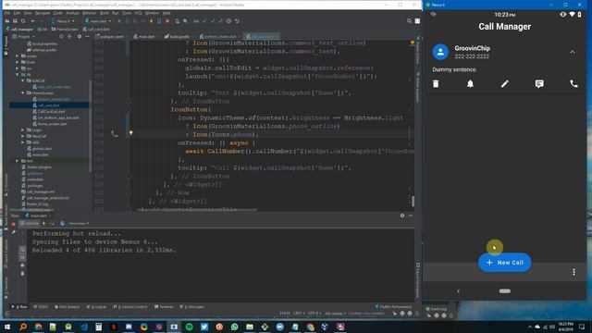Click the yellow Flutter hot reload toolbar icon
This screenshot has width=592, height=333.
click(x=152, y=21)
